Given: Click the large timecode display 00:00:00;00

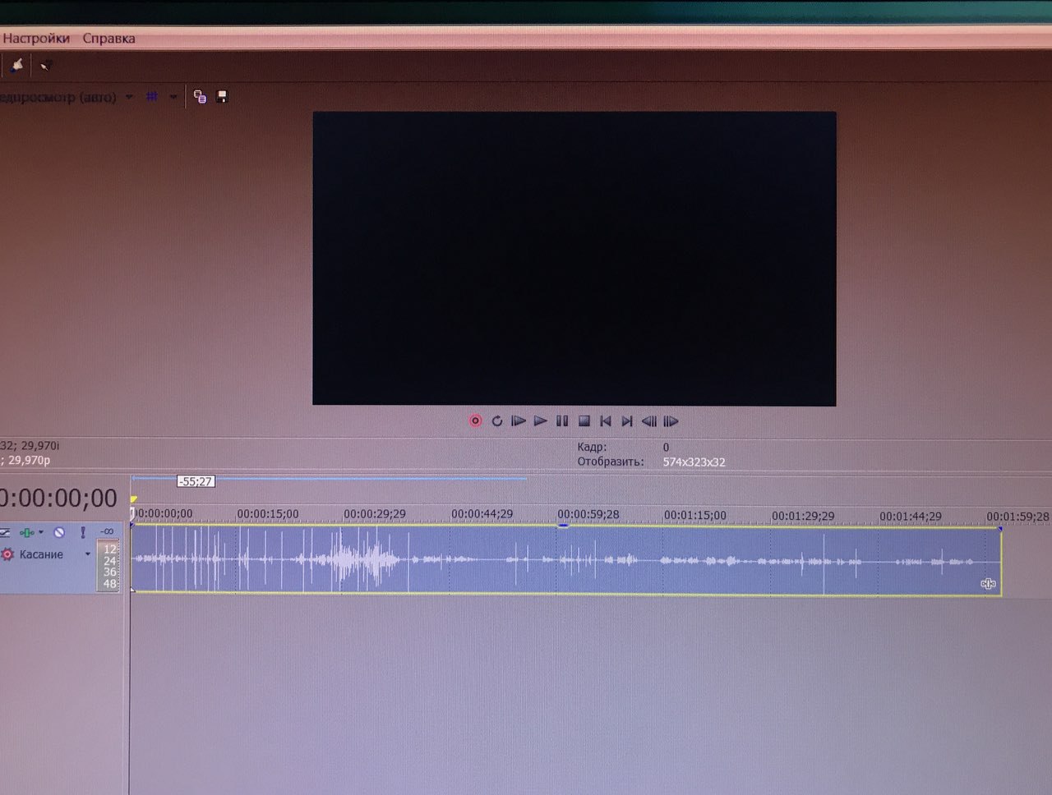Looking at the screenshot, I should tap(58, 499).
